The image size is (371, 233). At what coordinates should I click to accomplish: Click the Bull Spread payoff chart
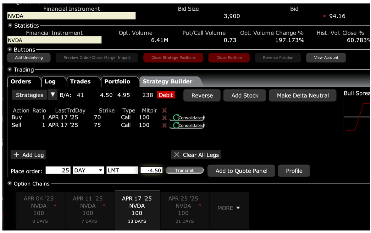(x=357, y=117)
